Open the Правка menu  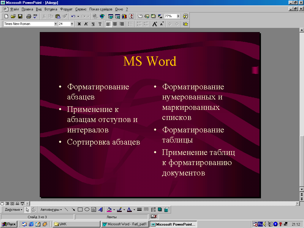click(27, 9)
